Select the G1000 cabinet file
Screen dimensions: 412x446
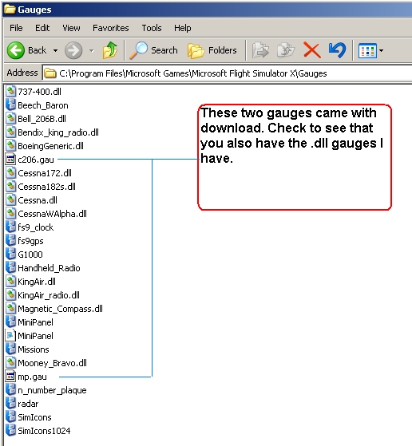[25, 255]
